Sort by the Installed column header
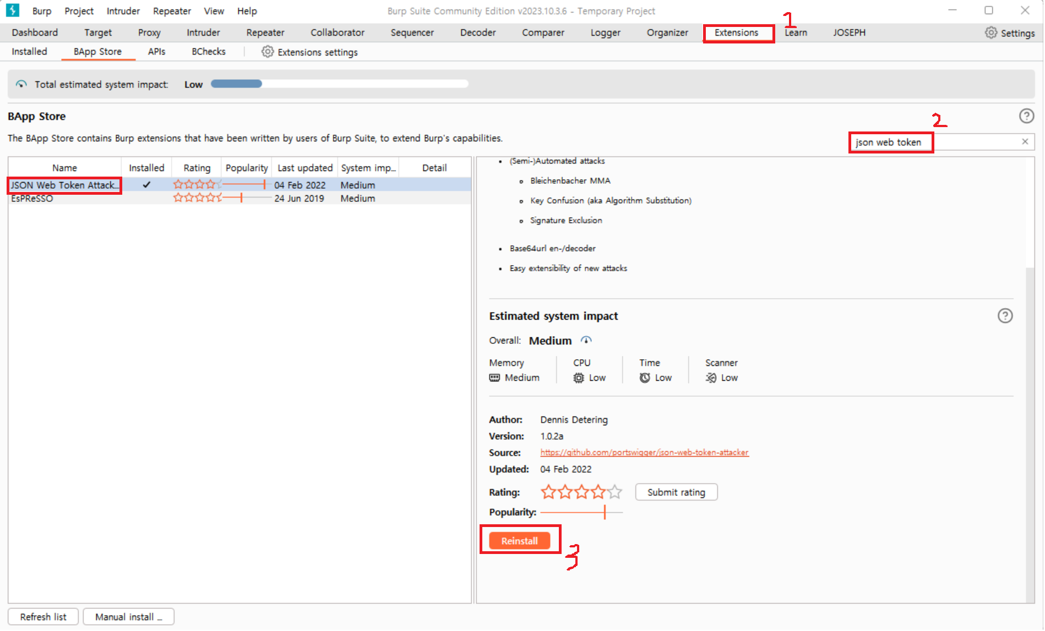 point(146,168)
